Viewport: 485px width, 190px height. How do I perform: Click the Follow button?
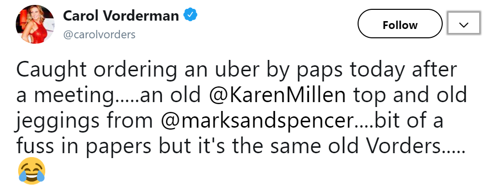[400, 24]
